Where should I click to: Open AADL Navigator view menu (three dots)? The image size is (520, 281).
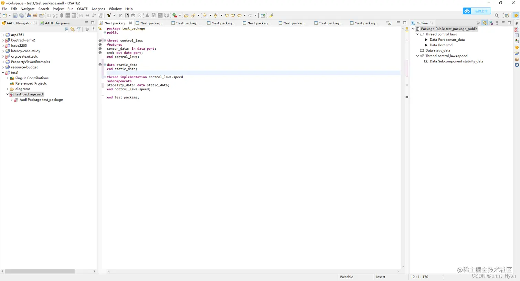pyautogui.click(x=94, y=30)
